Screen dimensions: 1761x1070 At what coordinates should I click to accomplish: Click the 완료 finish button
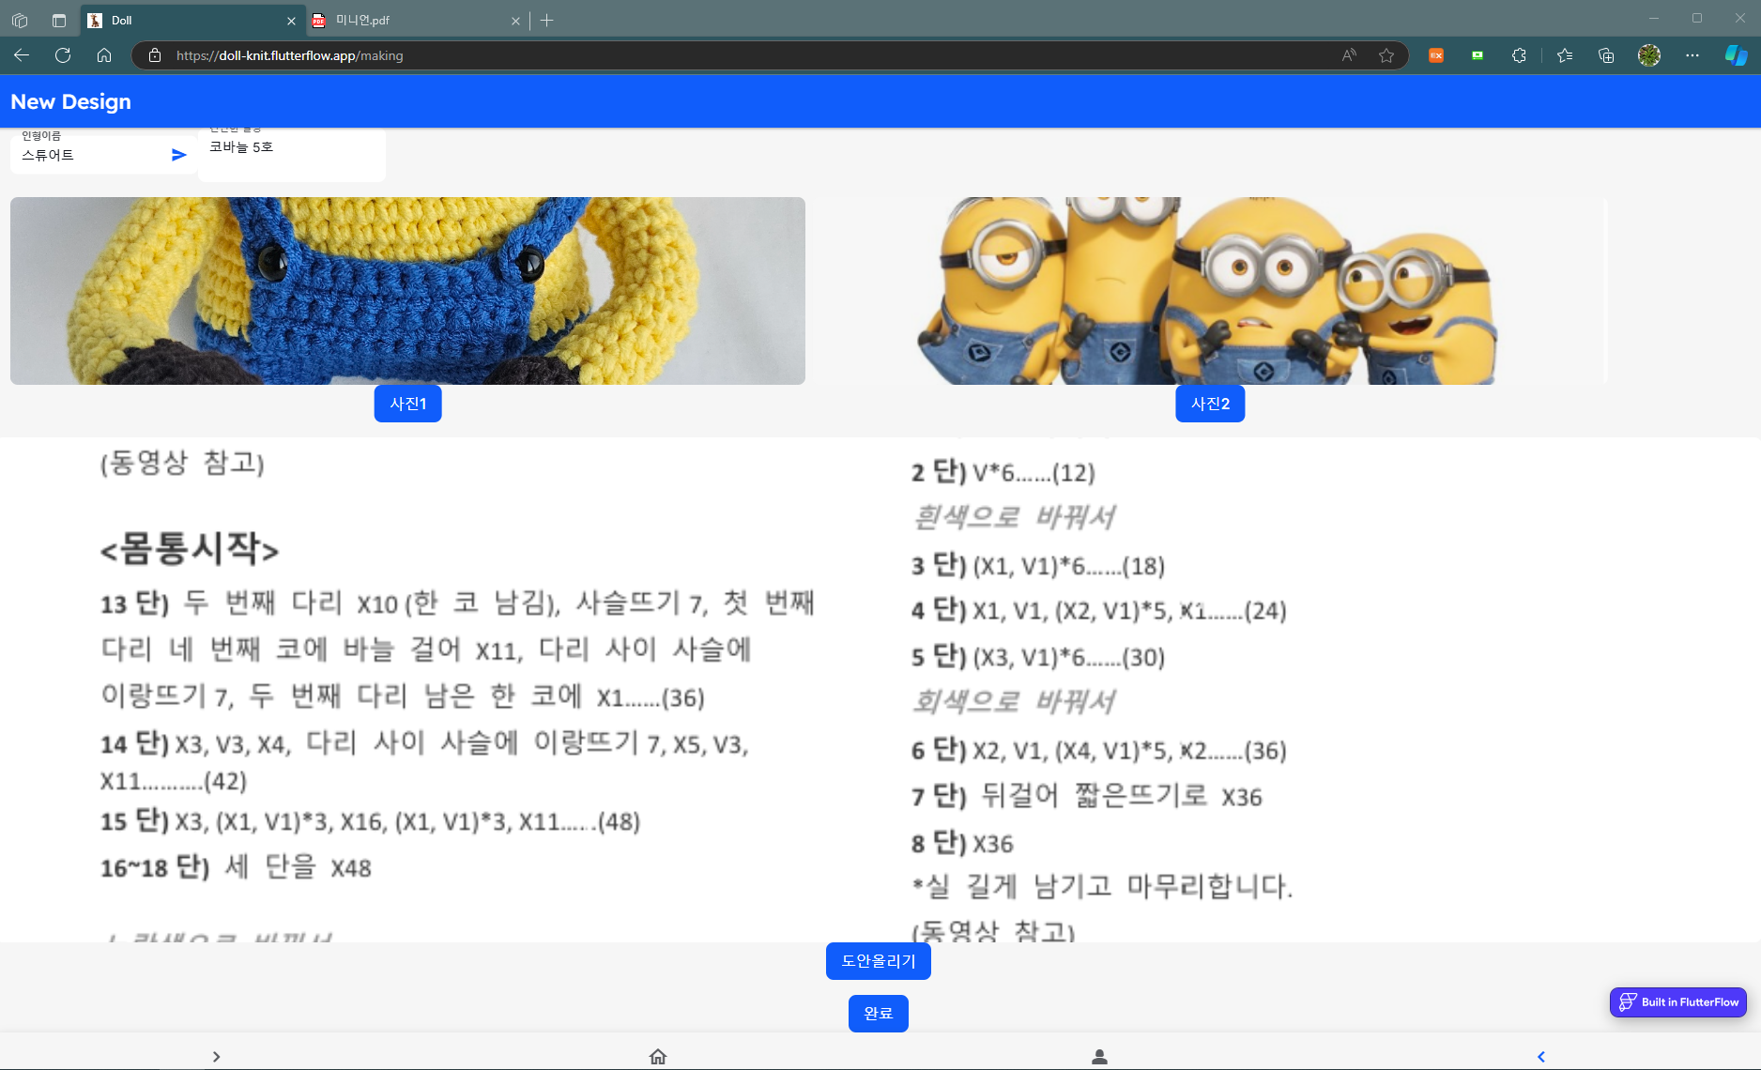tap(879, 1014)
